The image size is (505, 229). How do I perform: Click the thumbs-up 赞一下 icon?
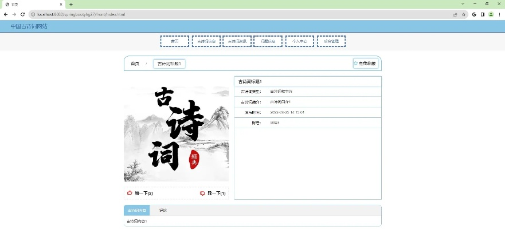130,194
